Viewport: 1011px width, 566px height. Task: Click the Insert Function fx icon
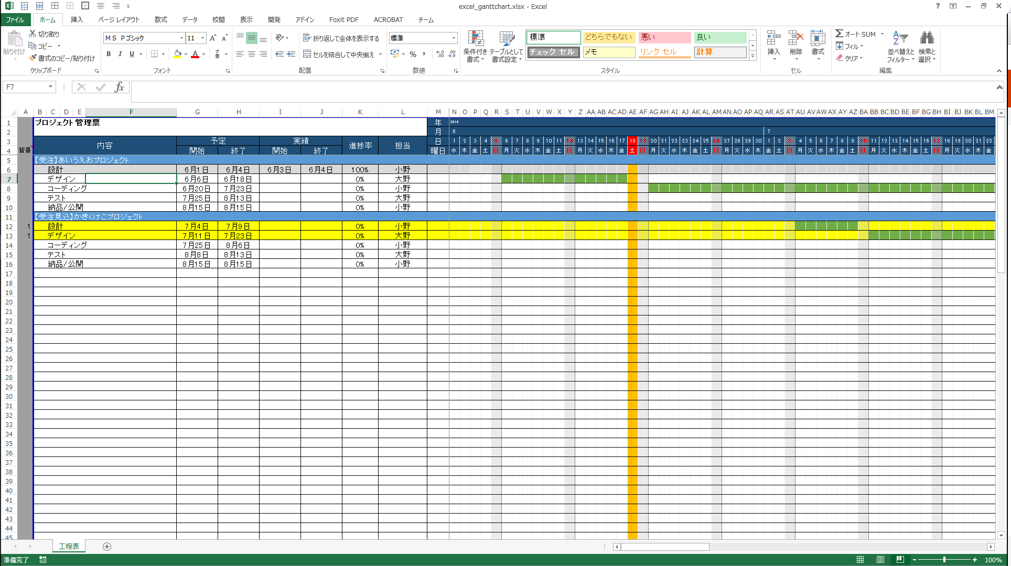click(x=120, y=87)
